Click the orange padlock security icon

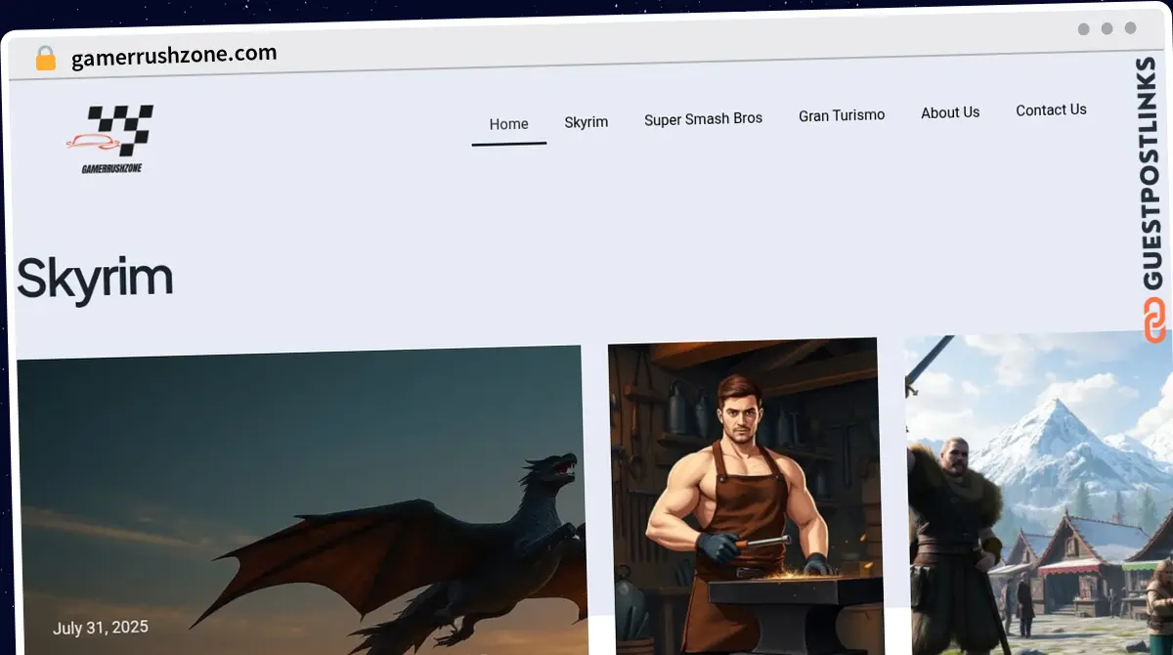pyautogui.click(x=45, y=59)
